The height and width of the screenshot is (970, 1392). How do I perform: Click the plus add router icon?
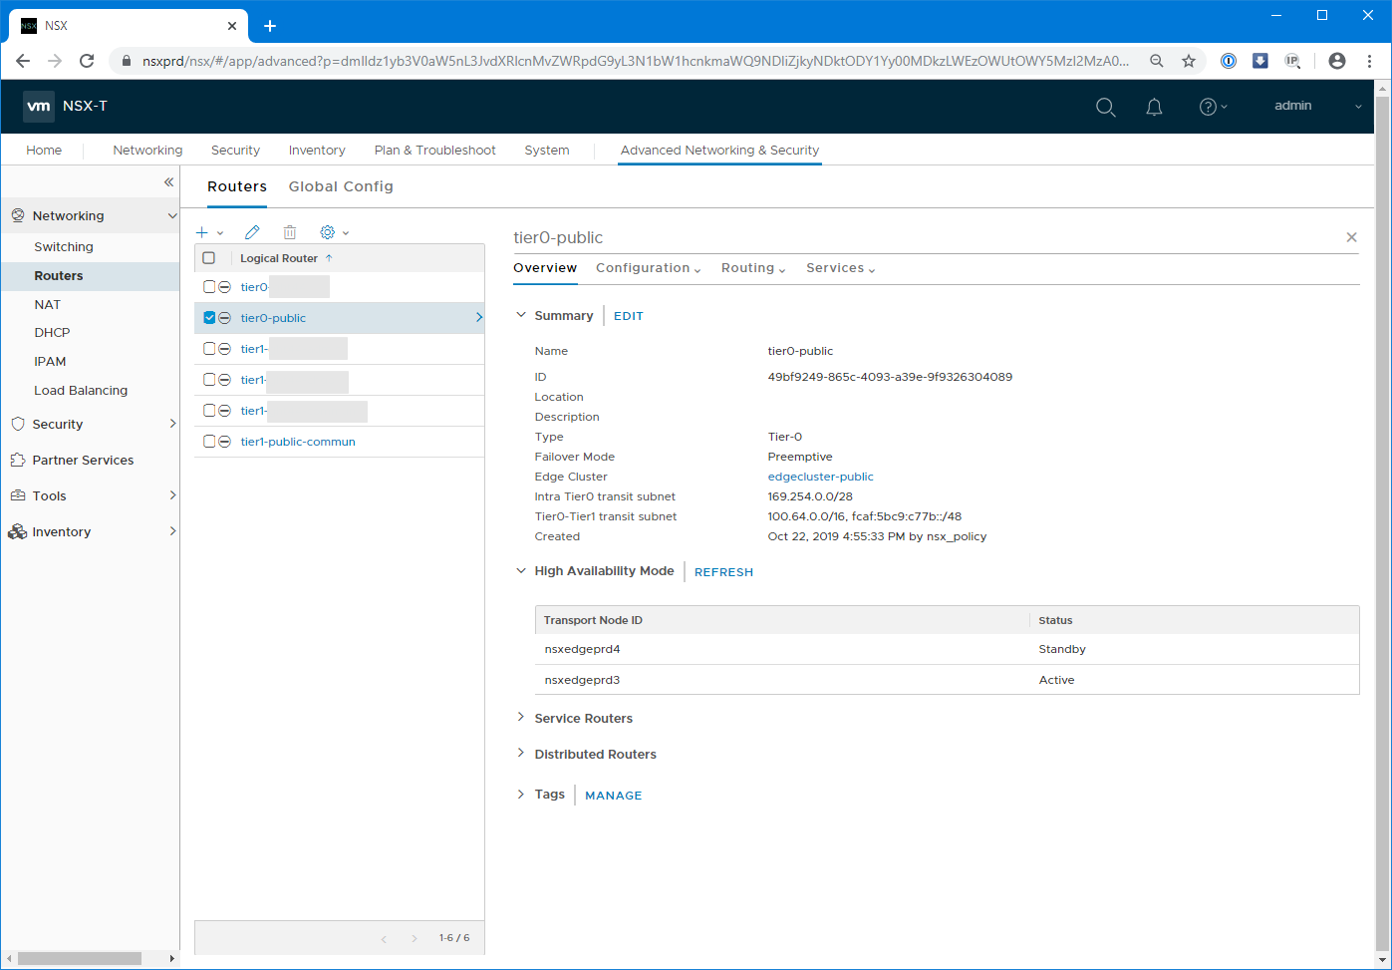[x=202, y=232]
